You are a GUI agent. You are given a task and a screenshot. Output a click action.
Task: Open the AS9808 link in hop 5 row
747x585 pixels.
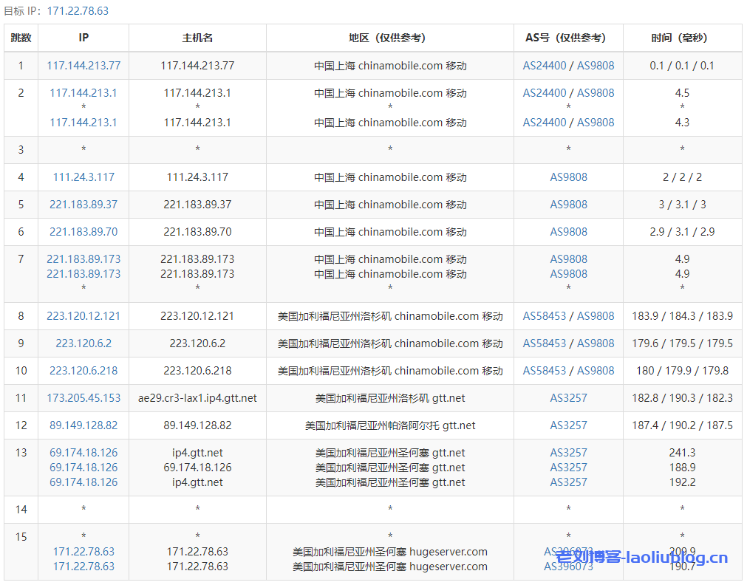(x=568, y=205)
